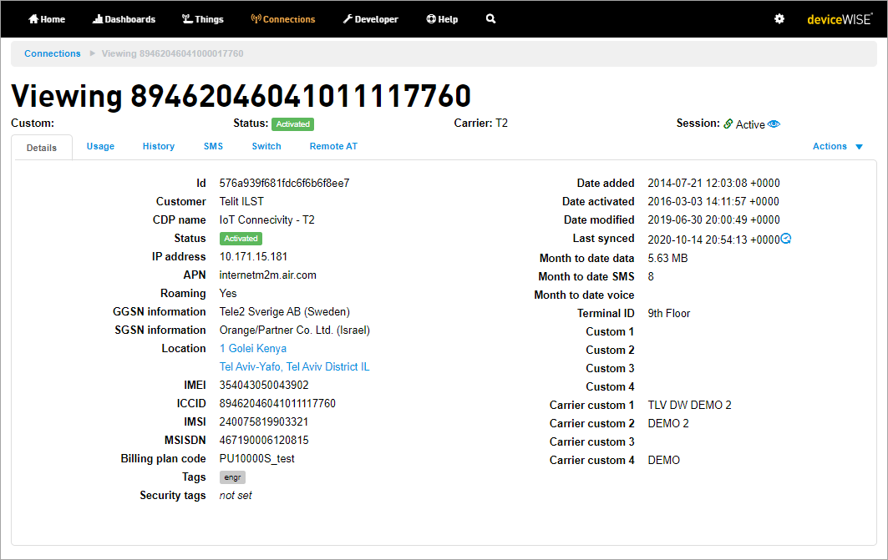
Task: Click the session link chain icon
Action: coord(728,124)
